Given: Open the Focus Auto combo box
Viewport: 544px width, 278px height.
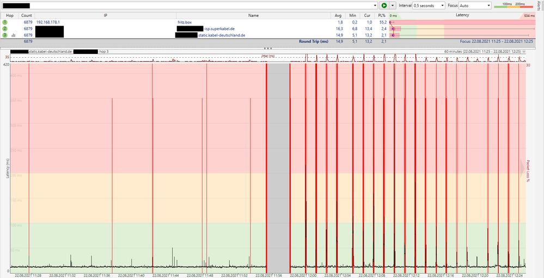Looking at the screenshot, I should [475, 5].
